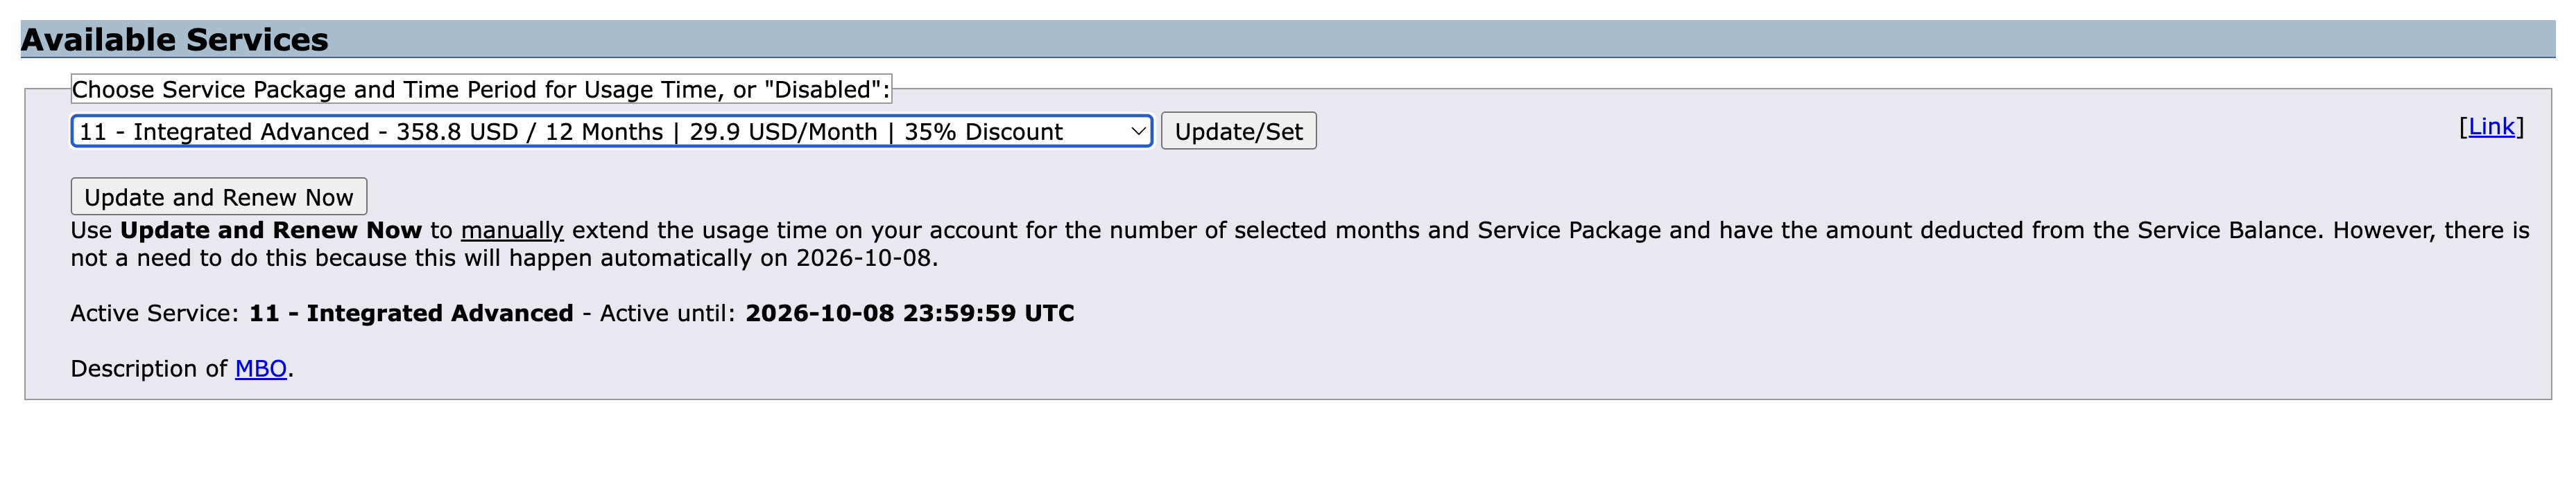Image resolution: width=2576 pixels, height=504 pixels.
Task: Click the bold 2026-10-08 23:59:59 UTC timestamp
Action: 909,314
